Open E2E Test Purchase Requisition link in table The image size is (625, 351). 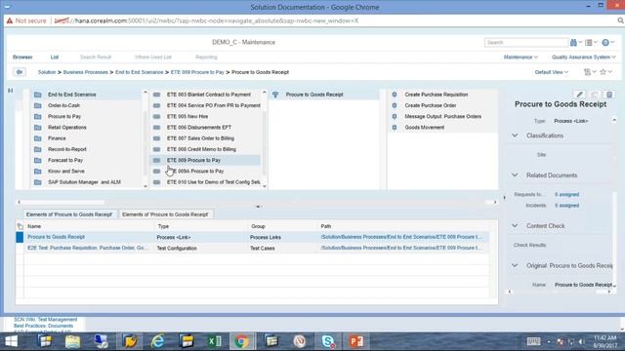[88, 248]
